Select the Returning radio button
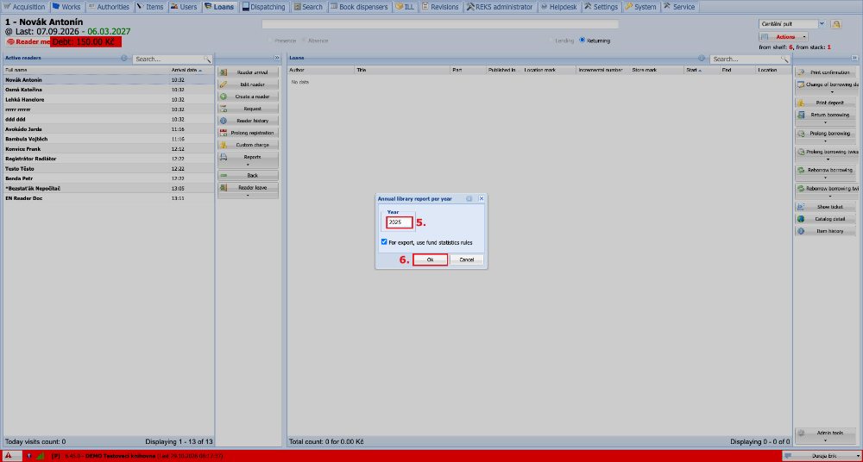The image size is (863, 462). coord(583,41)
